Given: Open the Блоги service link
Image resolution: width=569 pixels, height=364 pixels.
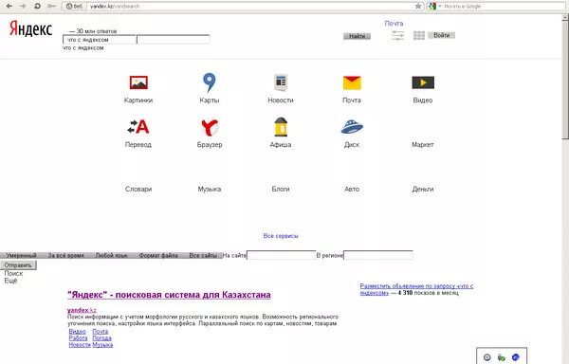Looking at the screenshot, I should pos(281,189).
